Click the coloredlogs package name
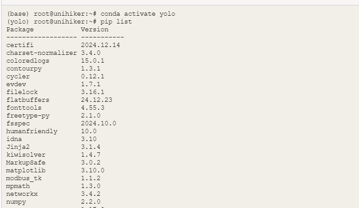Viewport: 359px width, 208px height. pos(28,60)
